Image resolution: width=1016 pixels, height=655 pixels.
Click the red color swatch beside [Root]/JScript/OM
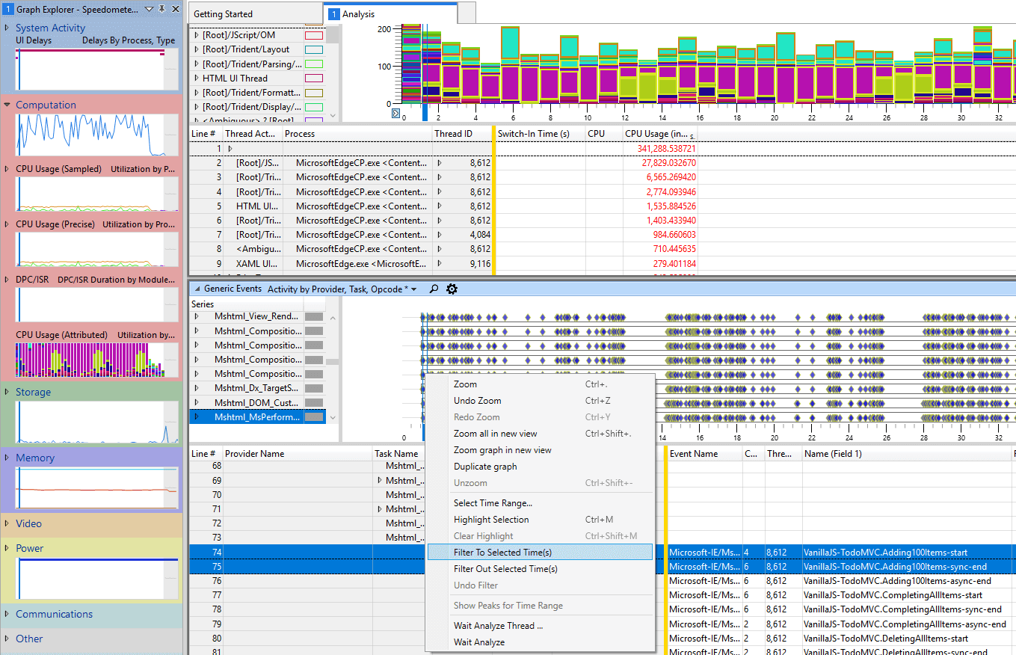pyautogui.click(x=315, y=34)
